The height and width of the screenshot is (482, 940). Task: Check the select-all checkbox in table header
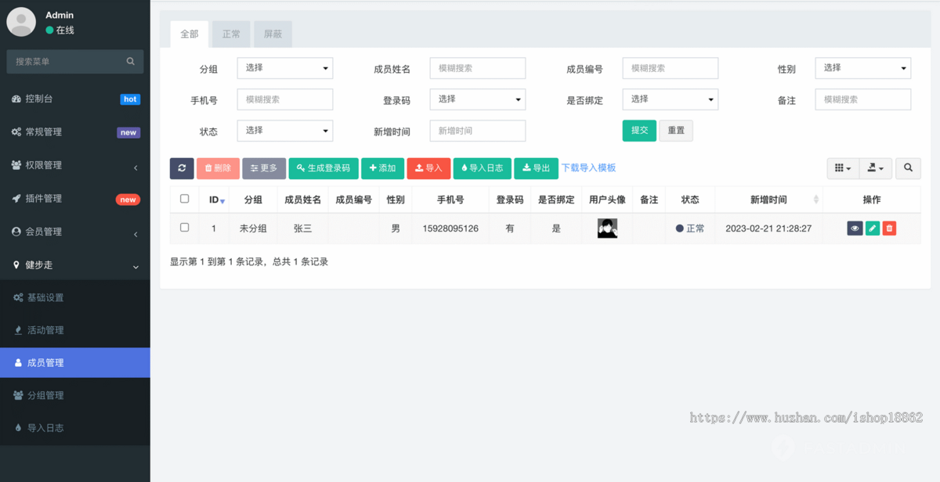pos(184,200)
